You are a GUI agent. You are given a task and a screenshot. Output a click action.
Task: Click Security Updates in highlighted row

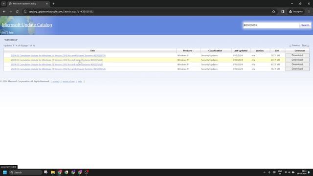[209, 60]
